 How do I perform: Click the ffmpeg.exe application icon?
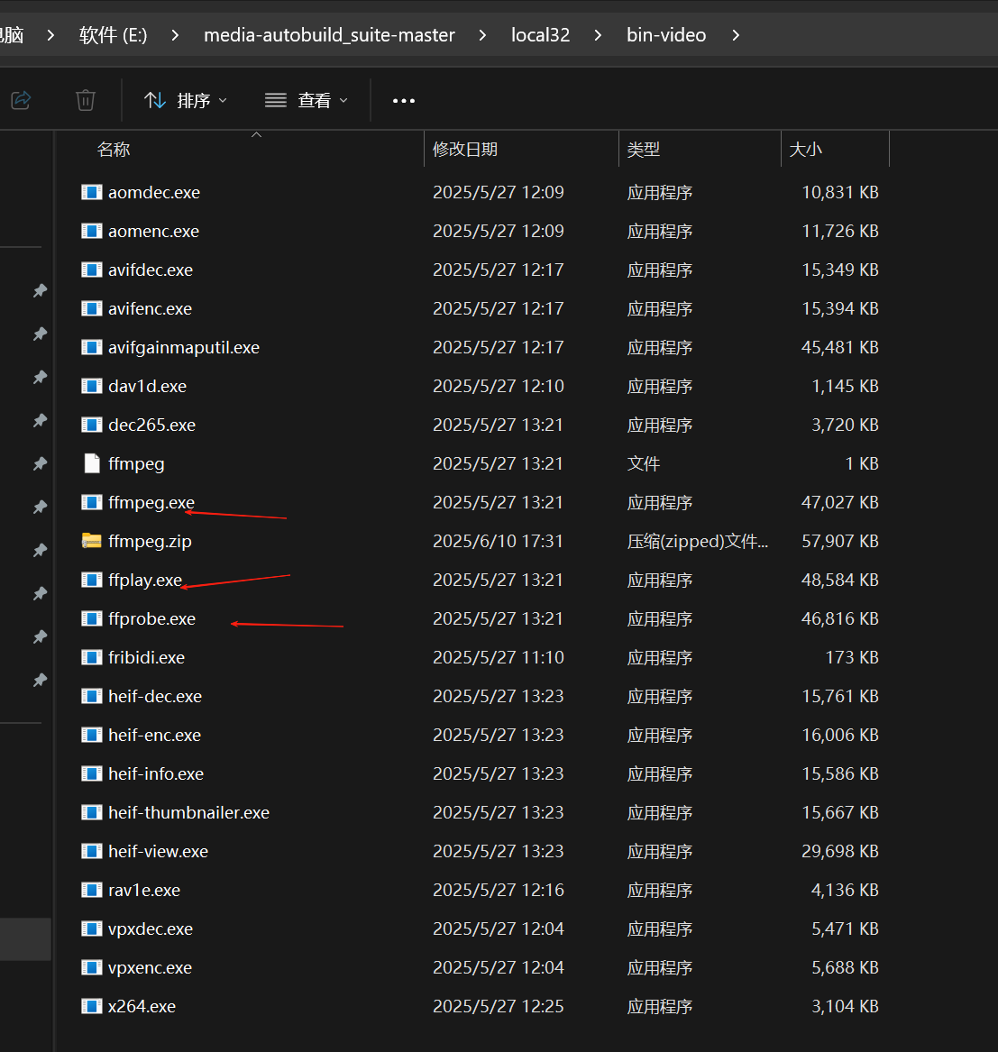click(91, 502)
